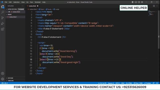Click "Good good night" text on line 19

(70, 62)
